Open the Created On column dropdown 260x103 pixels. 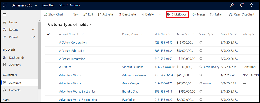point(235,34)
